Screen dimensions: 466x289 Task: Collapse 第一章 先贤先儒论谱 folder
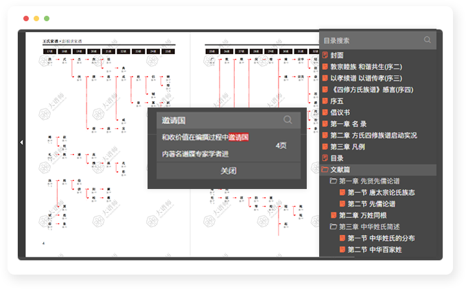coord(334,181)
